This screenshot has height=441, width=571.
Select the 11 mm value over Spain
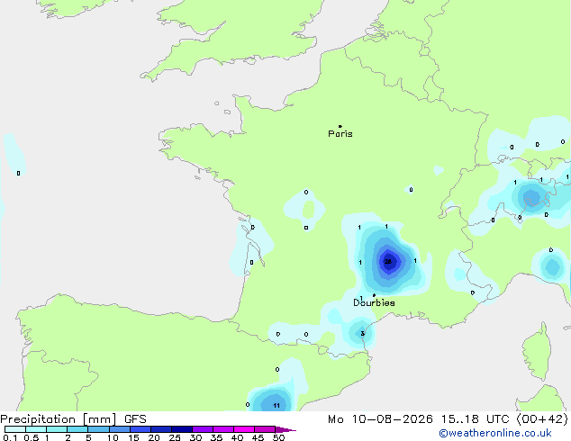276,405
